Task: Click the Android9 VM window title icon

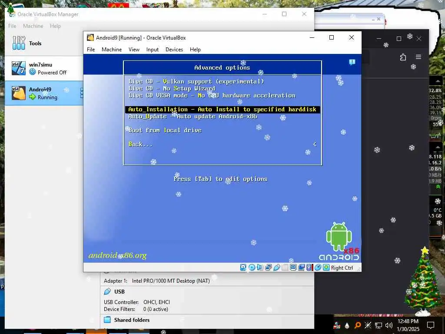Action: 90,37
